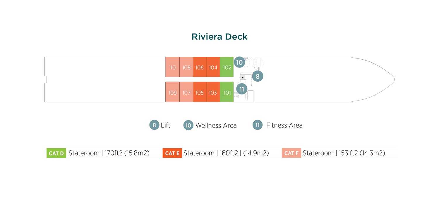Select the Fitness Area legend icon 11
This screenshot has height=200, width=439.
point(258,125)
